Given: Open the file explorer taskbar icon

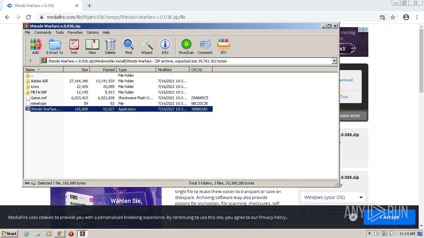Looking at the screenshot, I should (37, 234).
